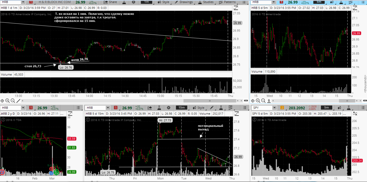Image resolution: width=367 pixels, height=182 pixels.
Task: Open drawings pencil icon in 15m chart
Action: tap(212, 108)
